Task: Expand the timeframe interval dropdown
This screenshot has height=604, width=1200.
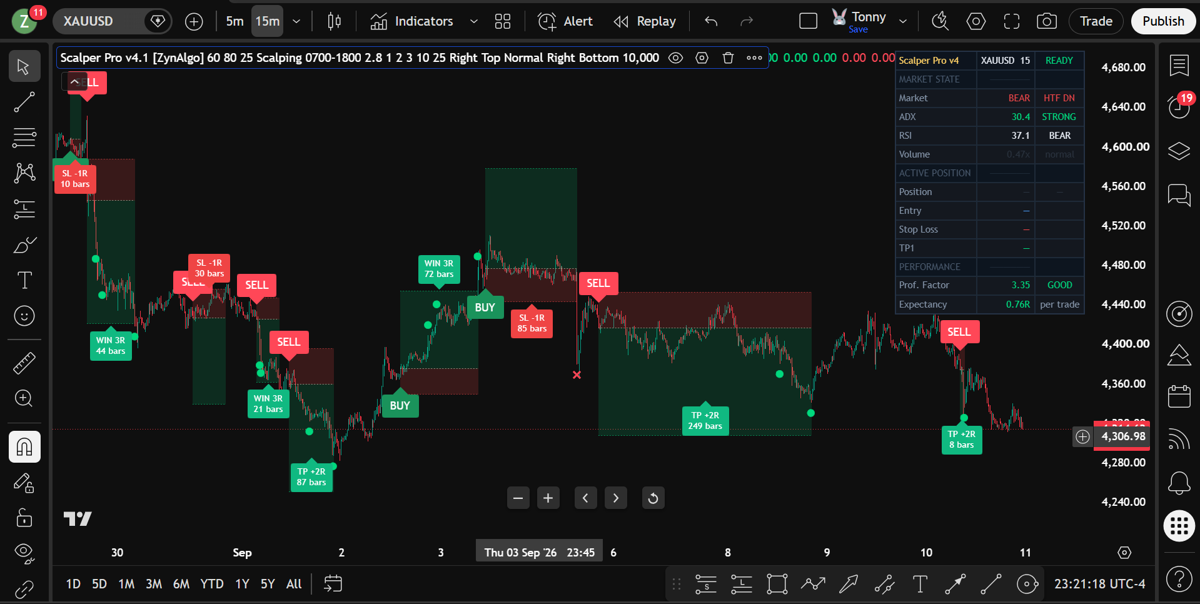Action: tap(296, 21)
